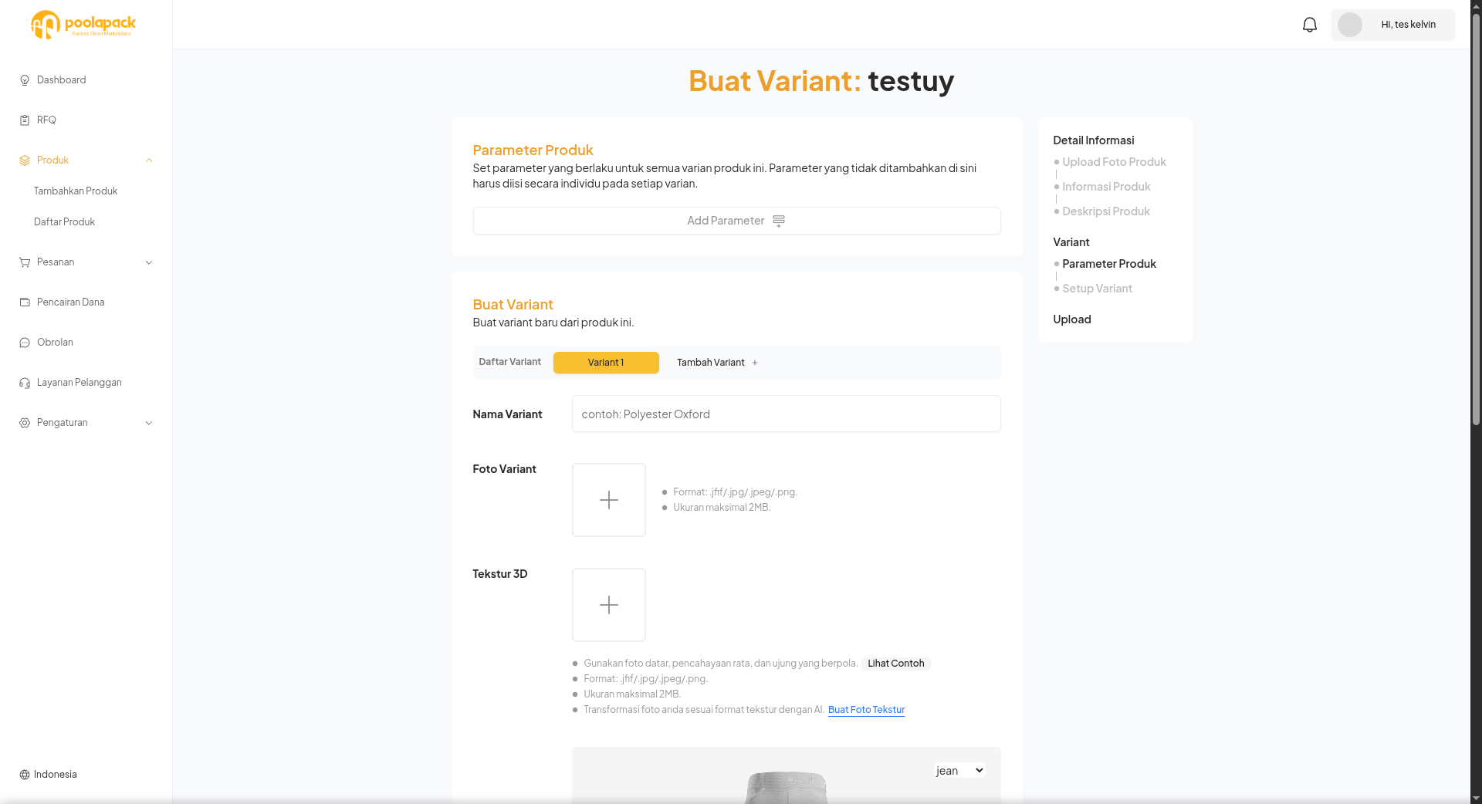Open the jean model dropdown
This screenshot has width=1482, height=804.
(959, 770)
